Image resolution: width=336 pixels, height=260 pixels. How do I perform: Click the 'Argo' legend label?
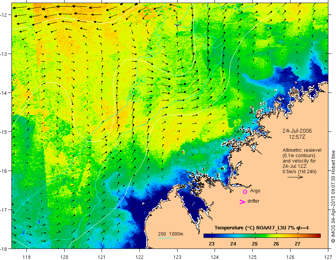pyautogui.click(x=255, y=191)
